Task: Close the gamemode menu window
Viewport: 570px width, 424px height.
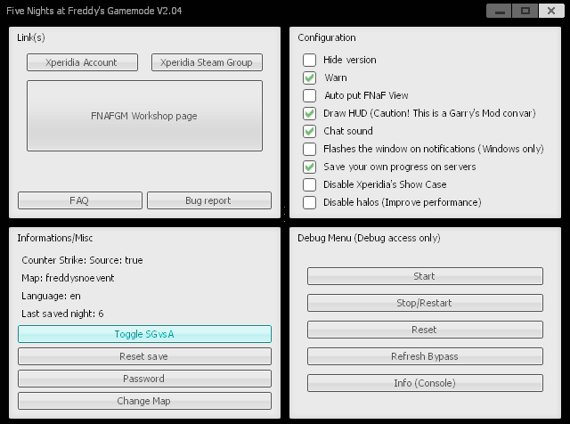Action: pyautogui.click(x=551, y=11)
